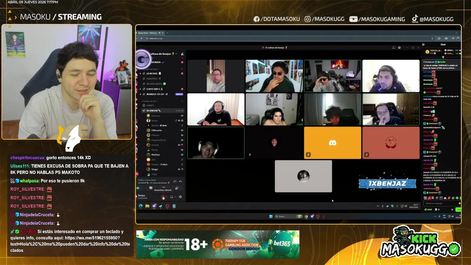Click the Windows Start button on outer taskbar
471x265 pixels.
pos(271,216)
